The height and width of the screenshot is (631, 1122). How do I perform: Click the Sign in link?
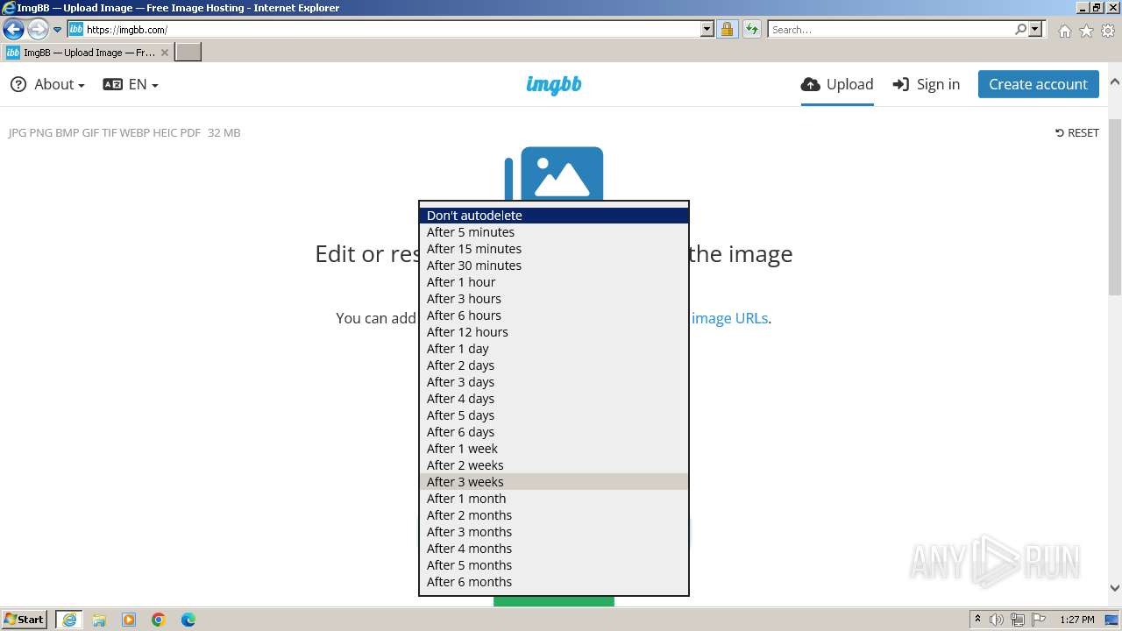point(927,84)
